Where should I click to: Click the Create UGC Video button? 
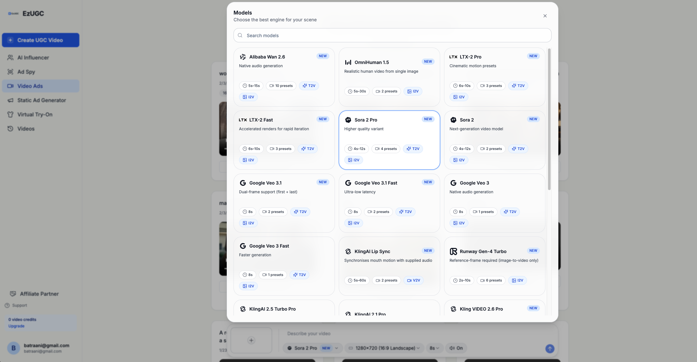pyautogui.click(x=40, y=40)
